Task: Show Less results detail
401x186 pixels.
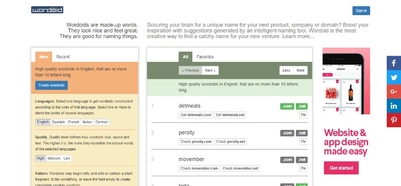Action: click(x=286, y=70)
